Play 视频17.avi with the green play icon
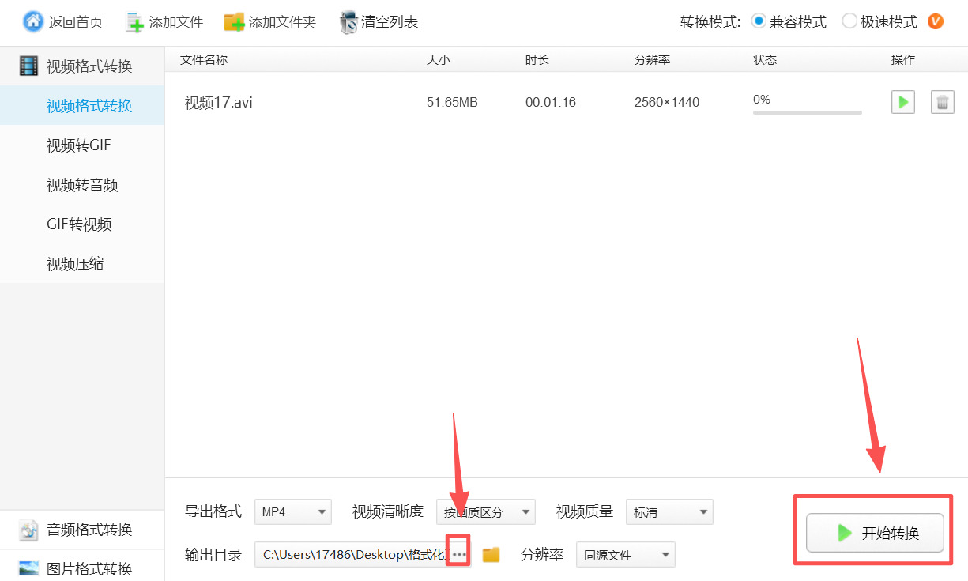The image size is (968, 581). point(903,102)
